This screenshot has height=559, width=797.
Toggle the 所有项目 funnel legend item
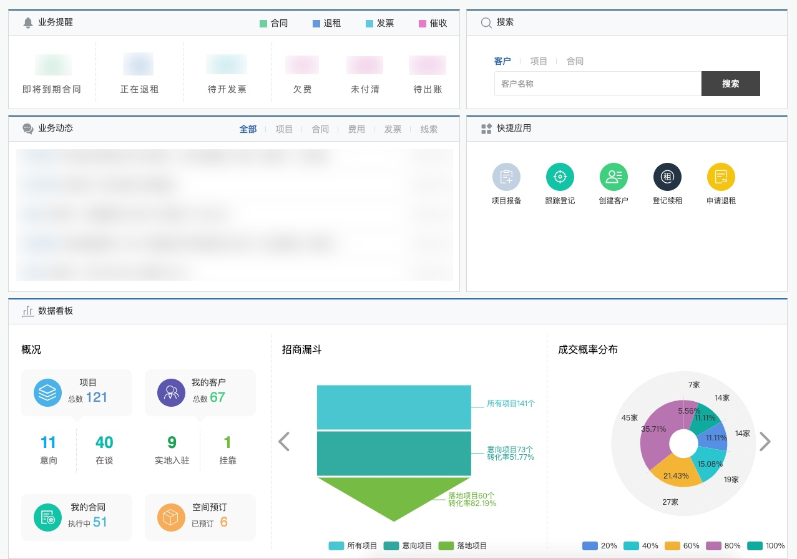pyautogui.click(x=353, y=546)
